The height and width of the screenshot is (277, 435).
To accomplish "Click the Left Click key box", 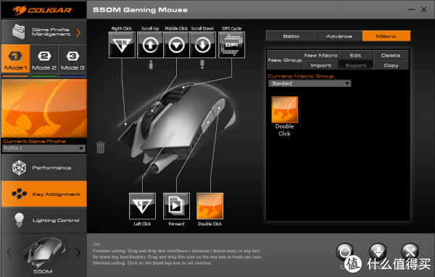I will (x=142, y=206).
